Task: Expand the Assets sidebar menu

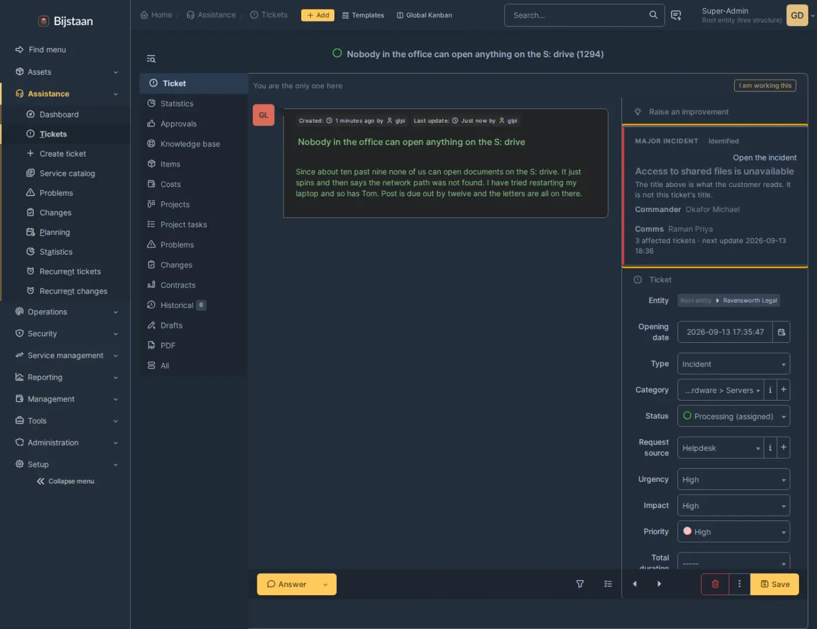Action: [66, 72]
